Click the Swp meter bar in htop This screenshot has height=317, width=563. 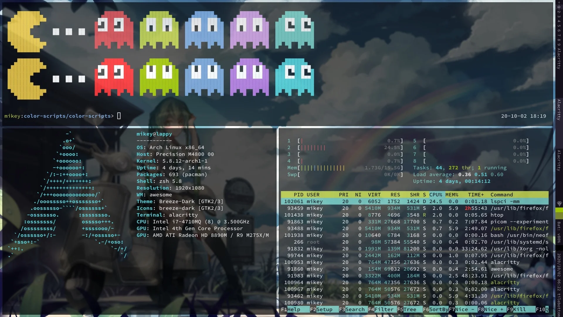tap(345, 174)
